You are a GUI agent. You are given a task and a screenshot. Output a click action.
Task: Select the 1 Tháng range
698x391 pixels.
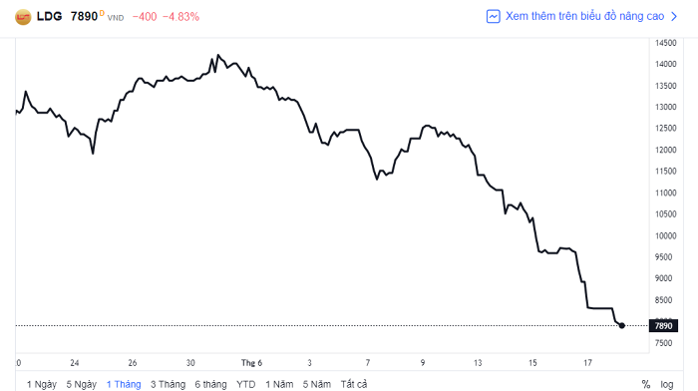[124, 384]
